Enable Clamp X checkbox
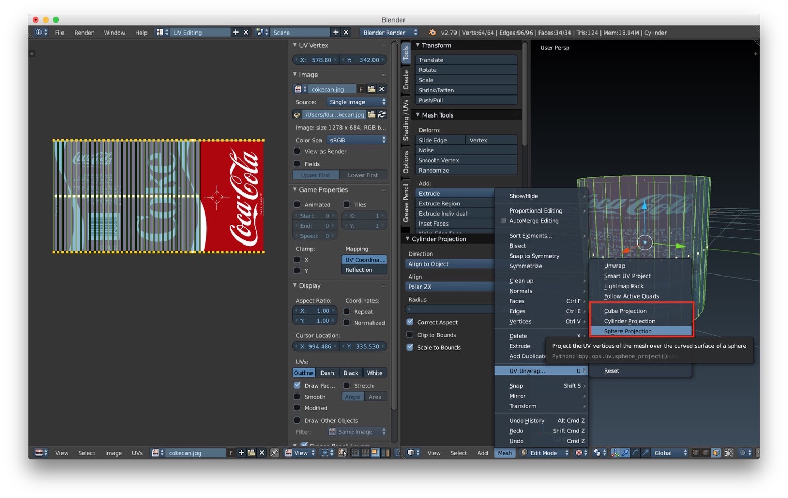The image size is (788, 498). click(x=297, y=260)
